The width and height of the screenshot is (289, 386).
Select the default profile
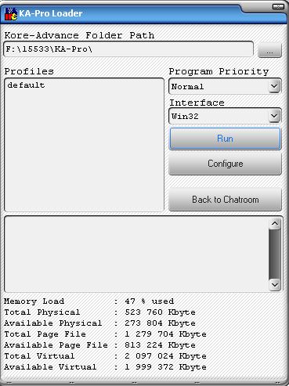(x=26, y=85)
